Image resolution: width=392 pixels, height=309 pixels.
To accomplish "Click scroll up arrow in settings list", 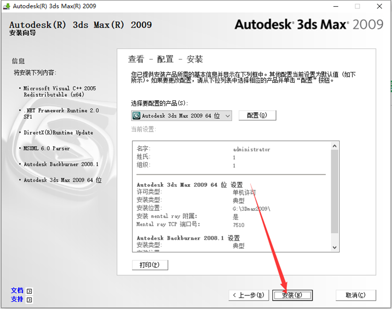I will [335, 146].
